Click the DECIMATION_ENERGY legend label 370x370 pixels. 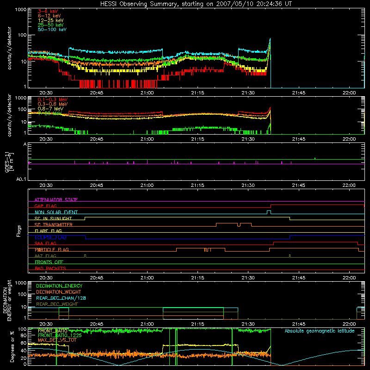tap(59, 286)
